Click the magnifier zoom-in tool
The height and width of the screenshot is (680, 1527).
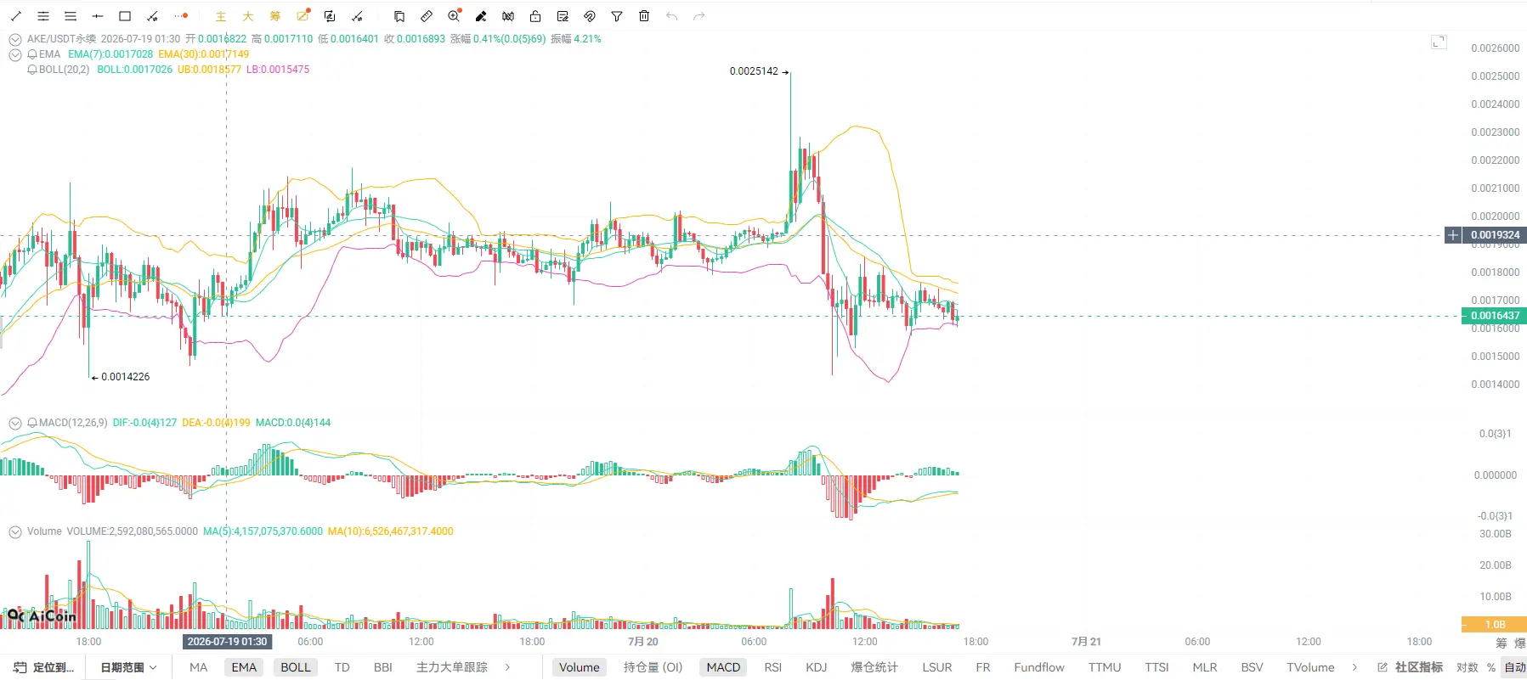point(455,16)
